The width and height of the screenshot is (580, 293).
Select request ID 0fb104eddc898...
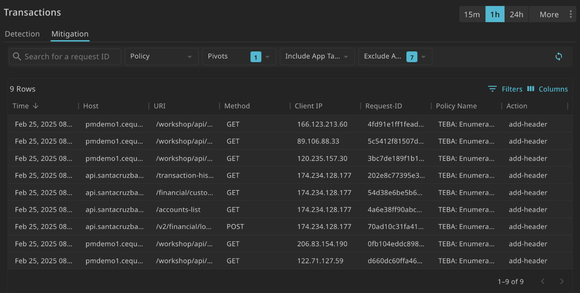(x=396, y=244)
